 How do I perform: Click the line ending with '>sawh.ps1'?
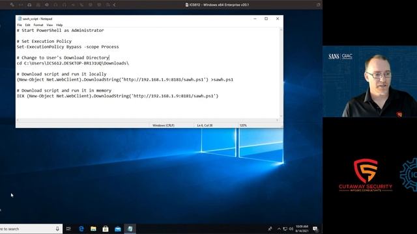[x=125, y=79]
